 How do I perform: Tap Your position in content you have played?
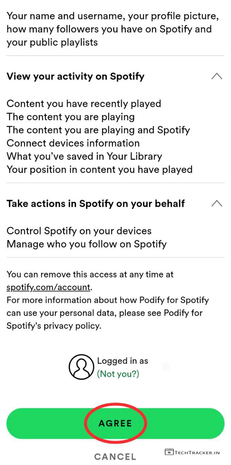coord(99,169)
